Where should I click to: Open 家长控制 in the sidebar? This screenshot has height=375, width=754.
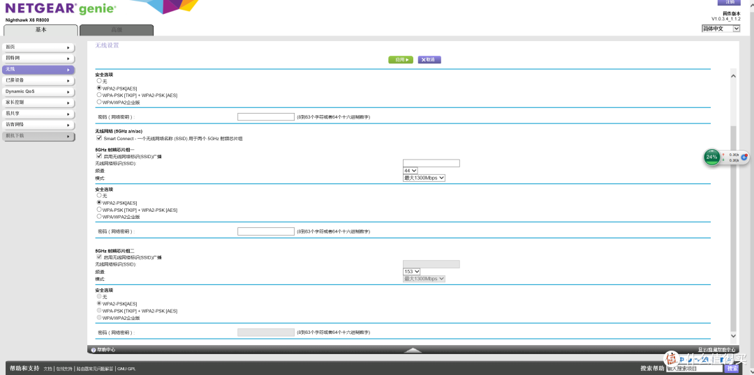(38, 102)
